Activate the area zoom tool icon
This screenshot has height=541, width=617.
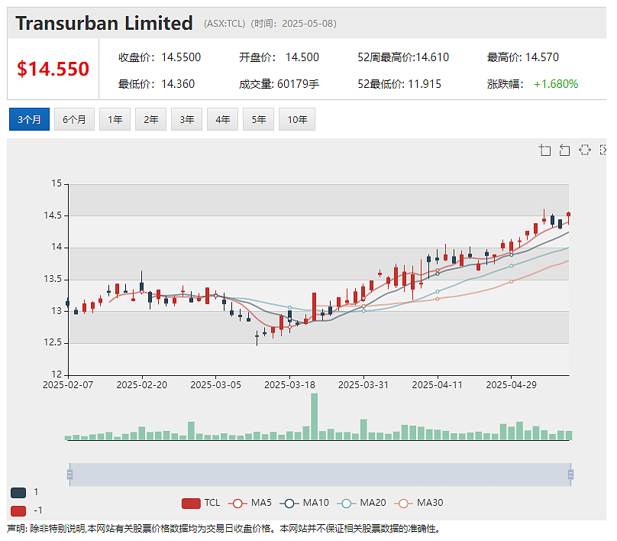tap(544, 150)
